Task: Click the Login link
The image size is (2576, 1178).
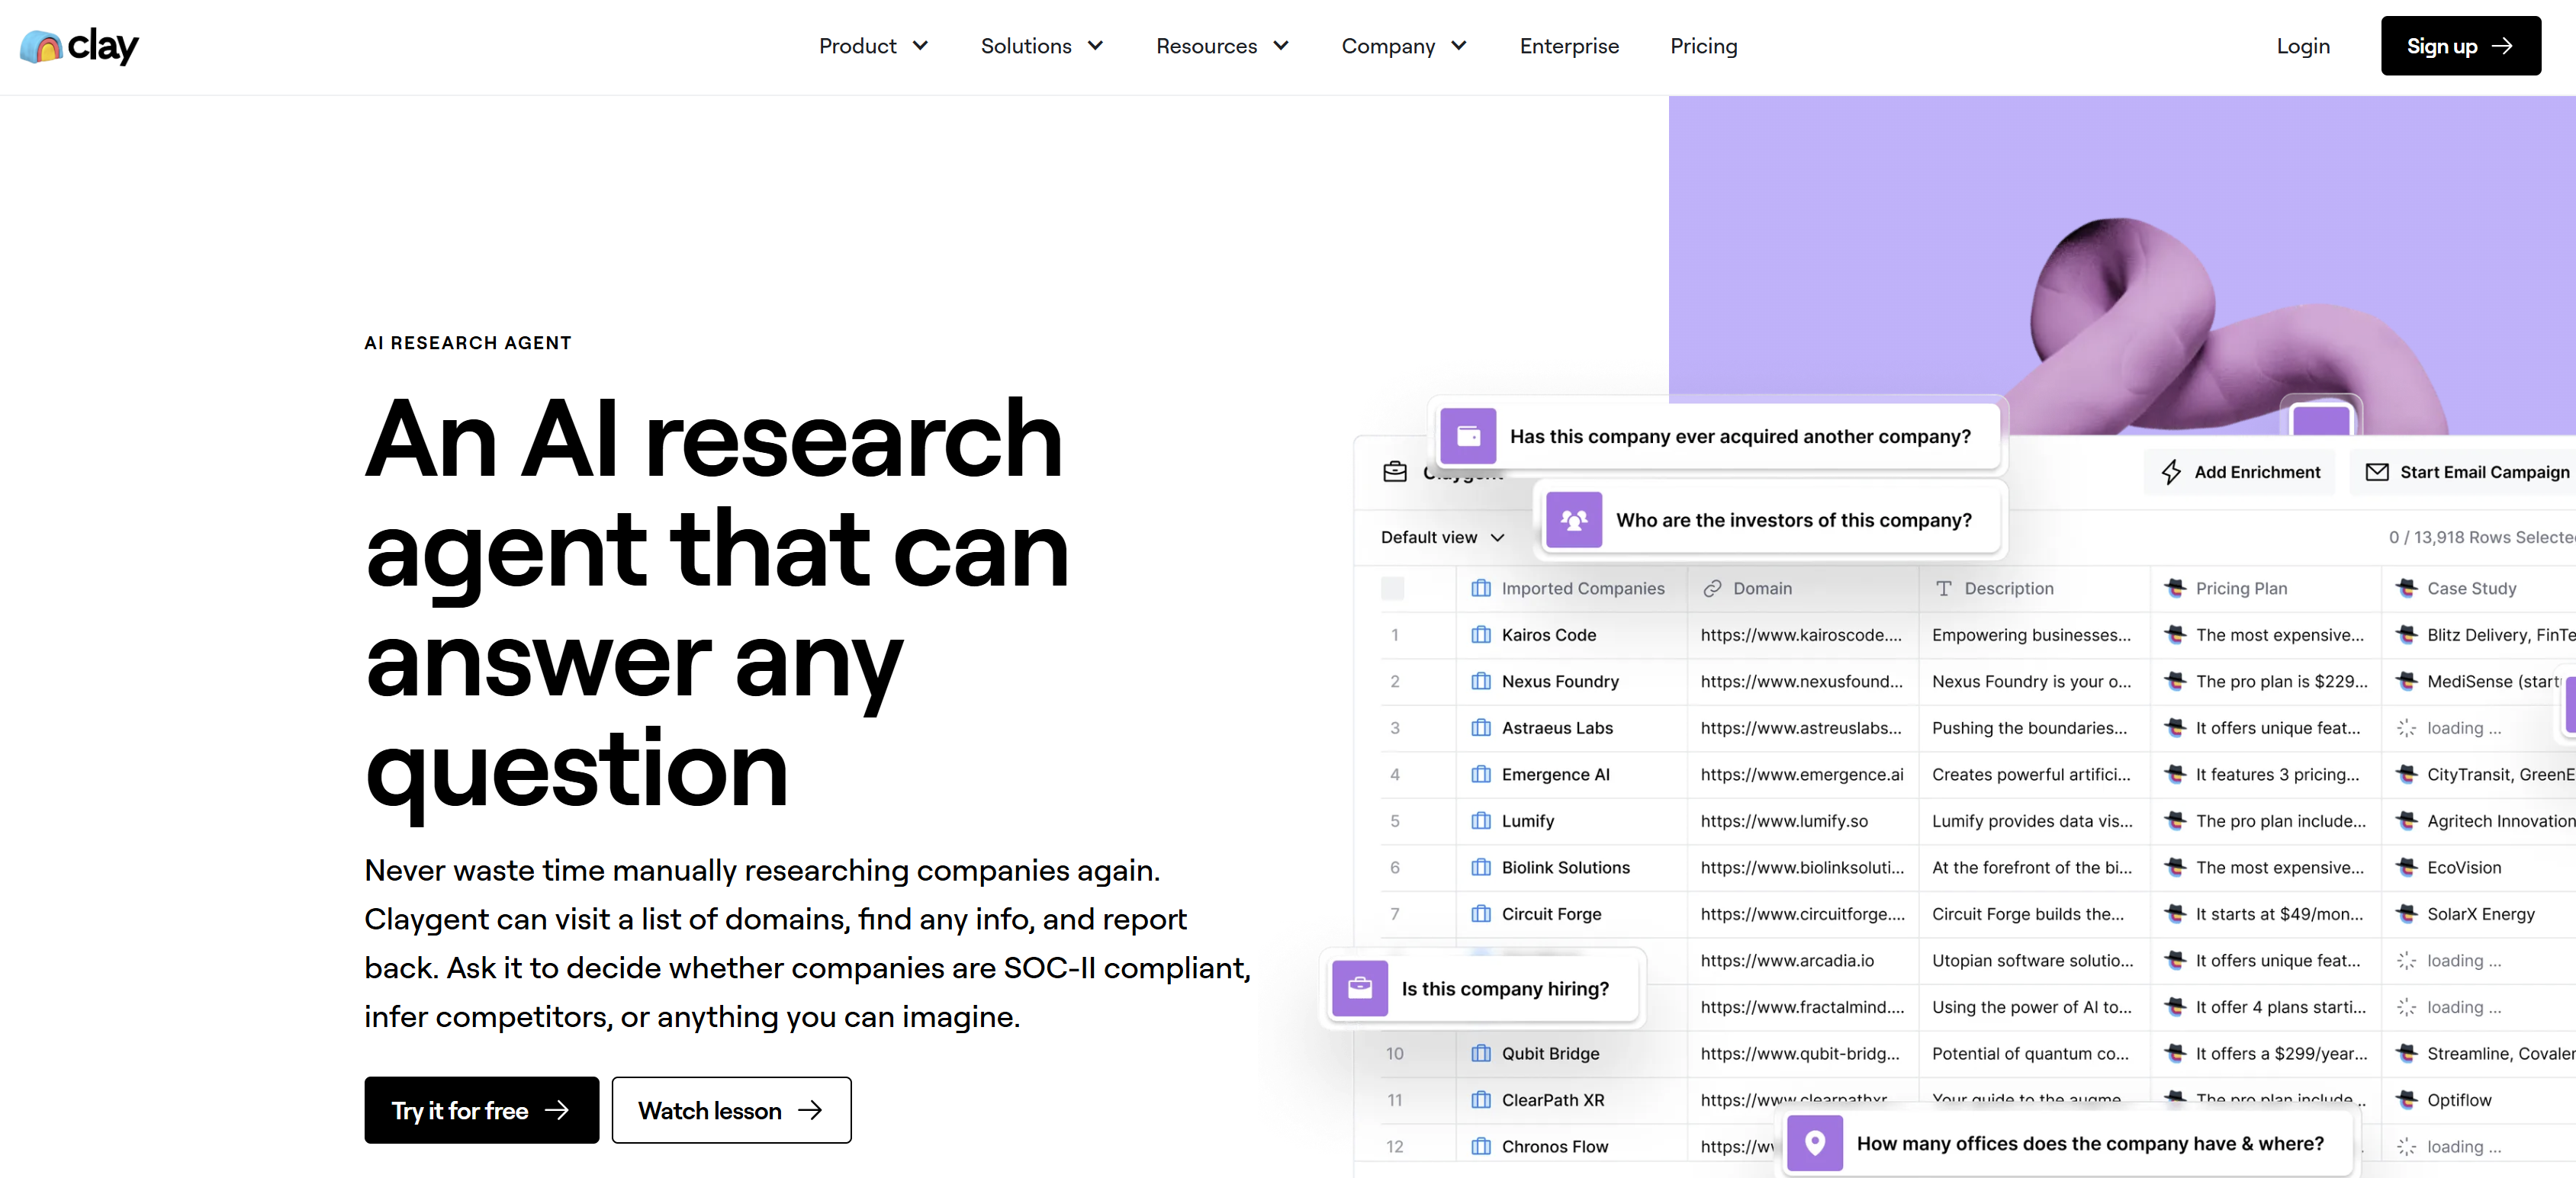Action: (2302, 46)
